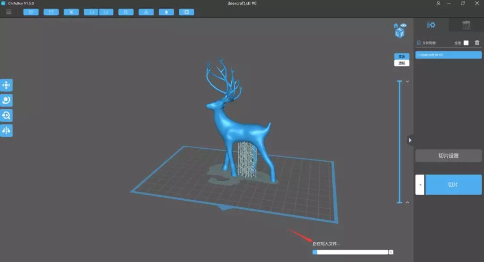The width and height of the screenshot is (484, 262).
Task: Click the eye icon above view cube
Action: coord(403,26)
